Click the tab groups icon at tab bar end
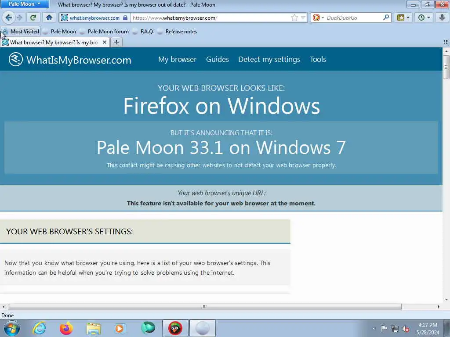450x337 pixels. (446, 43)
